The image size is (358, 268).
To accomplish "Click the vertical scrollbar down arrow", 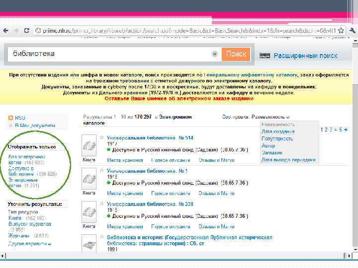I will (356, 250).
